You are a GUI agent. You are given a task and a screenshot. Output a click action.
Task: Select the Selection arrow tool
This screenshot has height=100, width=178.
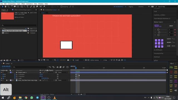click(x=3, y=7)
